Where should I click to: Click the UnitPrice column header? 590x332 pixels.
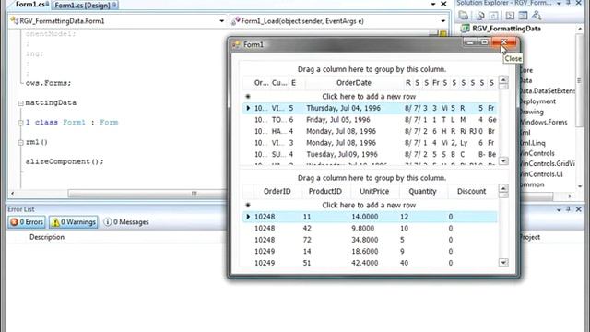[374, 191]
